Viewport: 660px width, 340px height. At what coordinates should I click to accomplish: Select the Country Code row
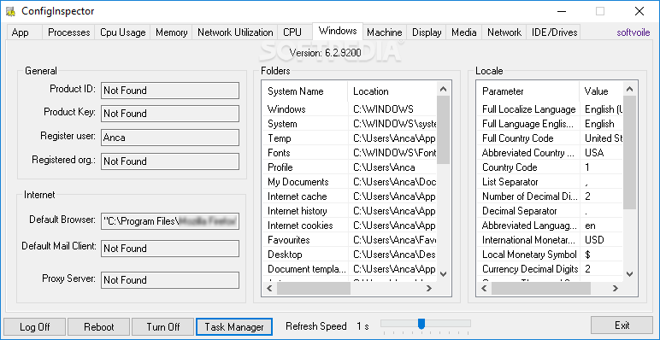point(550,167)
